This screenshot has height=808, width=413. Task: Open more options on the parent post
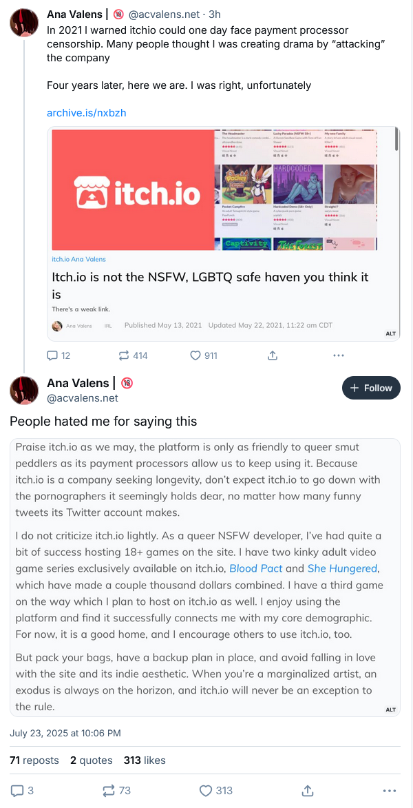point(338,355)
